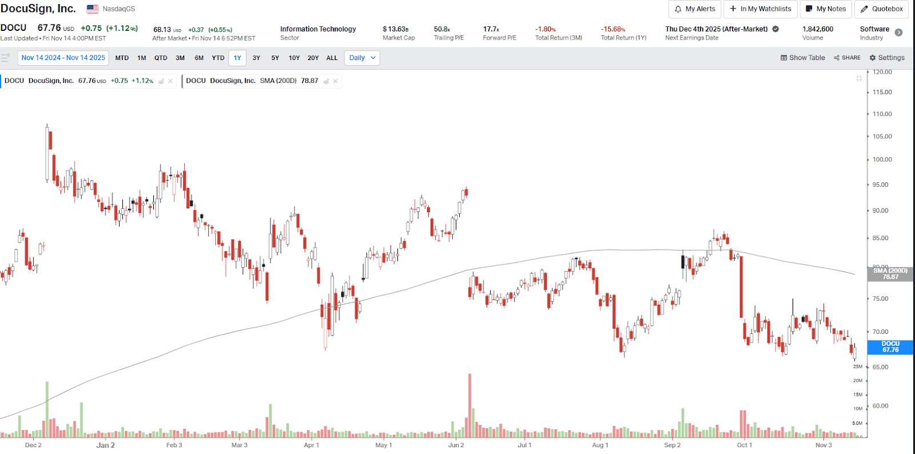Click the SMA (200D) legend chip text
This screenshot has height=454, width=915.
pyautogui.click(x=252, y=81)
